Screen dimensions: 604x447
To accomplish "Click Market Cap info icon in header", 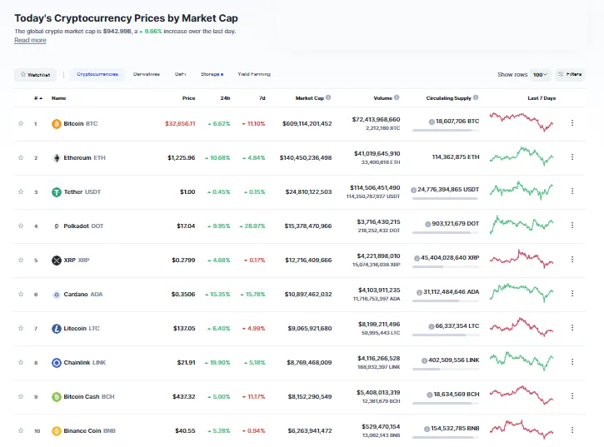I will [328, 97].
